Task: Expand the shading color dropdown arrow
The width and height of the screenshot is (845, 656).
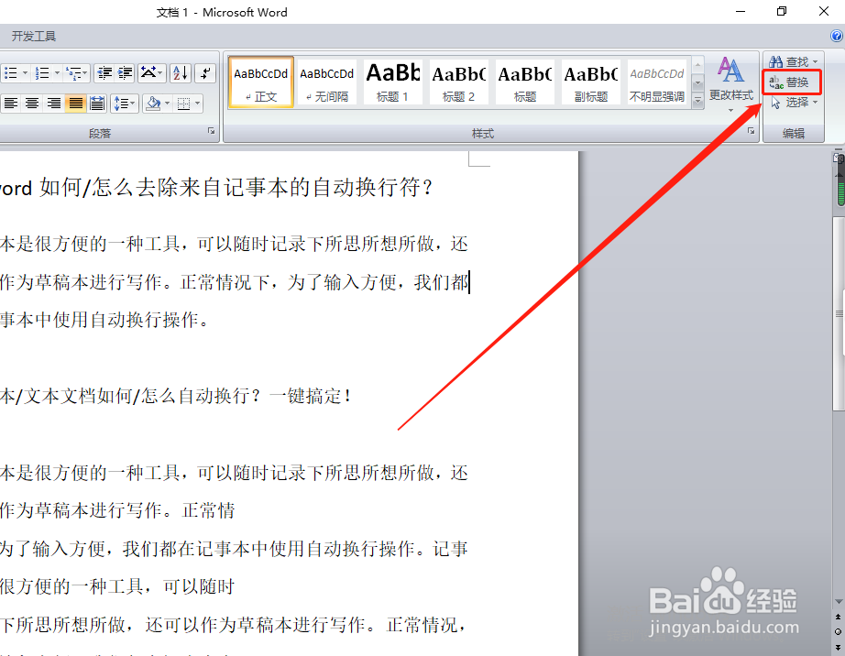Action: click(166, 103)
